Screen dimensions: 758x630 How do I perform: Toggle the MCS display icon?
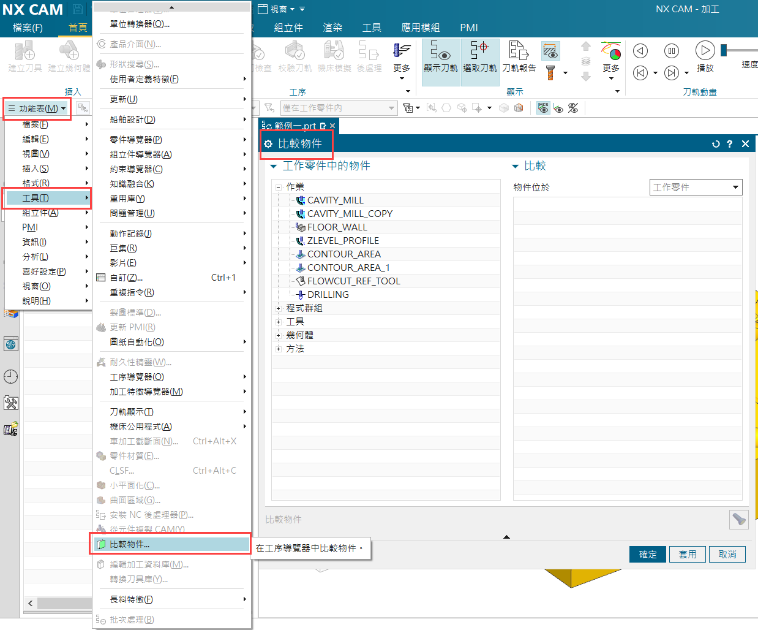coord(543,108)
